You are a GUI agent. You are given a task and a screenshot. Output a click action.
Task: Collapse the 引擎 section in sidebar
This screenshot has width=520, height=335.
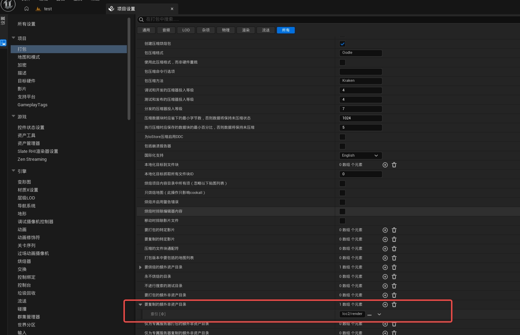pos(13,171)
